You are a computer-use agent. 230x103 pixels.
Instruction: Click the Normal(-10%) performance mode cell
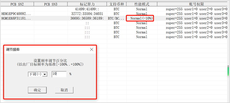141,18
